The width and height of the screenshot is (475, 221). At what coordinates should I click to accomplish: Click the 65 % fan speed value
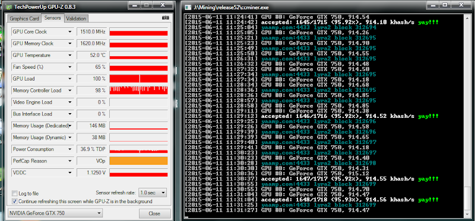[x=92, y=67]
